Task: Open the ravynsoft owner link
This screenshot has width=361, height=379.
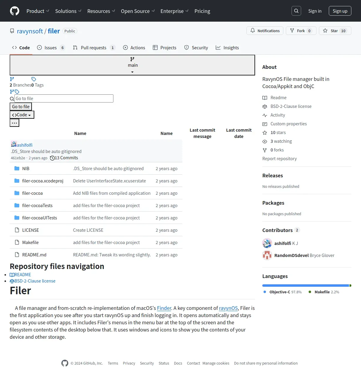Action: (x=30, y=31)
